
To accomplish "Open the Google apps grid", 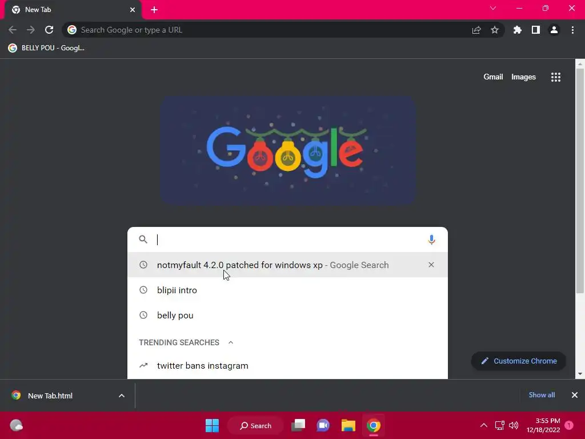I will point(556,77).
